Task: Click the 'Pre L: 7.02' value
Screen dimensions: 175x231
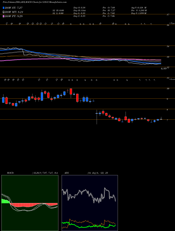Action: [109, 13]
